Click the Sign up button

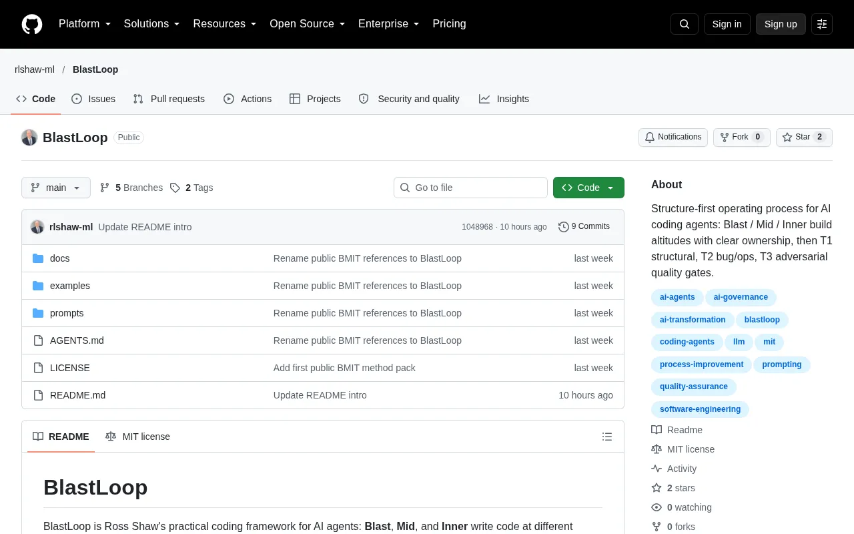pos(781,24)
